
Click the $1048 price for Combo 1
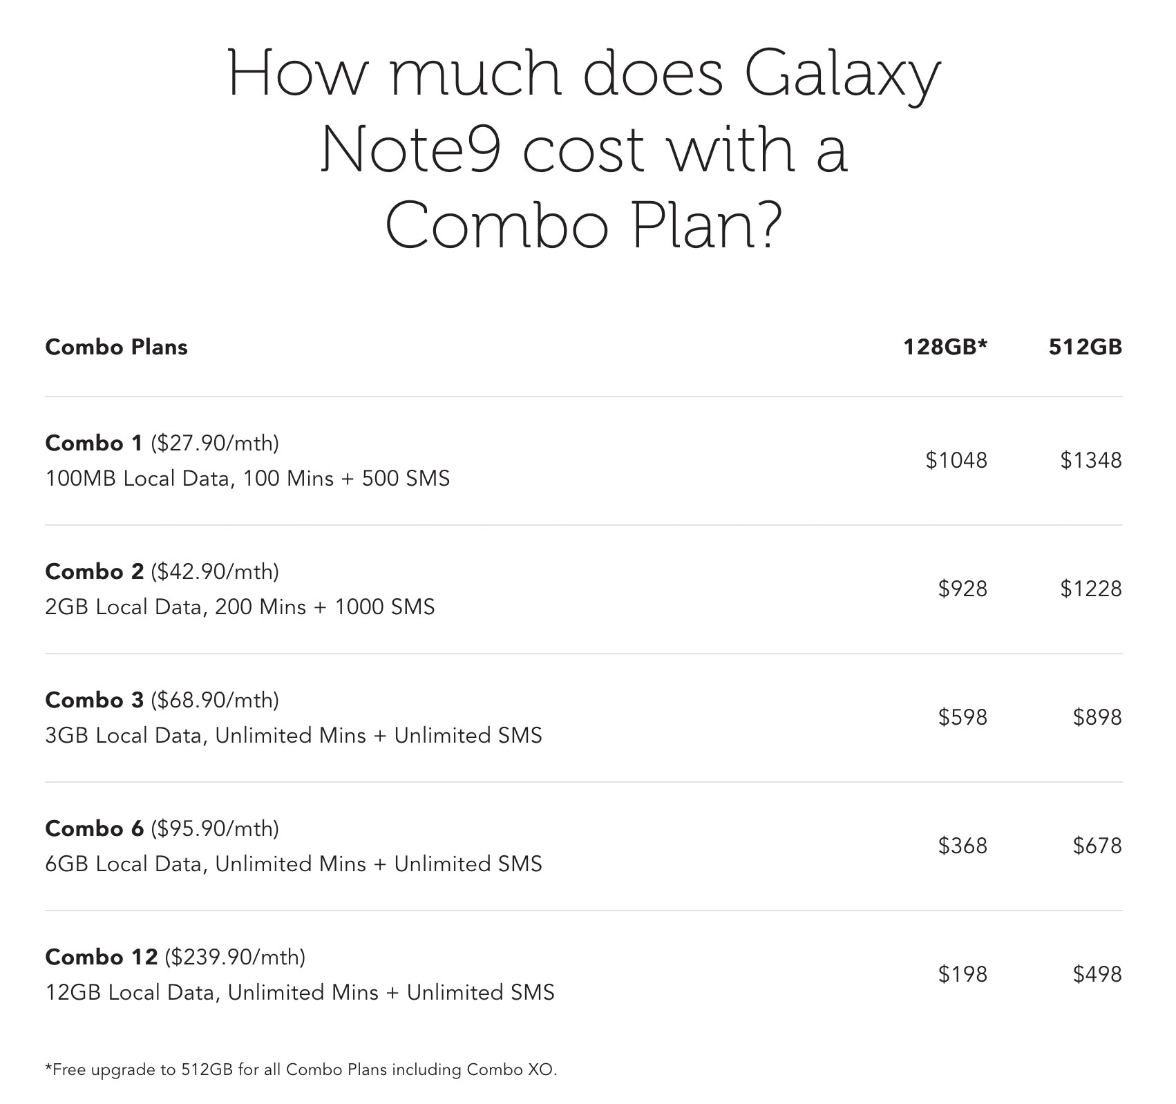click(x=956, y=460)
